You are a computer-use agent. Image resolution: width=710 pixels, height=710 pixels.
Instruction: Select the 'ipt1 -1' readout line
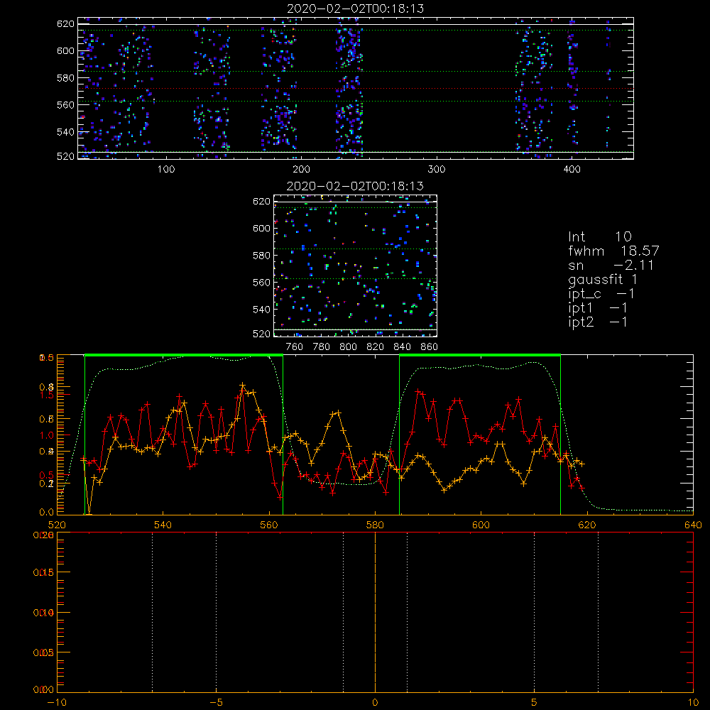598,308
